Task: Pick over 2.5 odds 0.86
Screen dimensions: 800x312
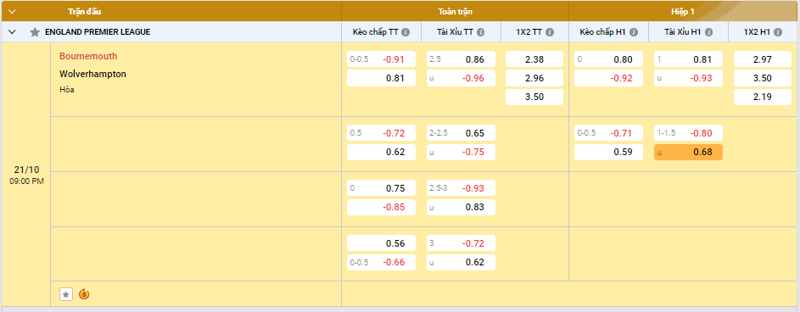Action: [x=461, y=59]
